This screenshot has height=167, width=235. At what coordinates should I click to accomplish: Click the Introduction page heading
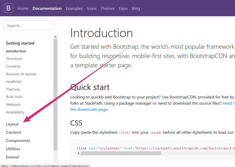(101, 33)
